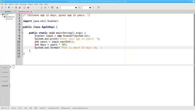This screenshot has width=195, height=110.
Task: Click 'encoding: UTF-8' in status bar
Action: pyautogui.click(x=54, y=108)
